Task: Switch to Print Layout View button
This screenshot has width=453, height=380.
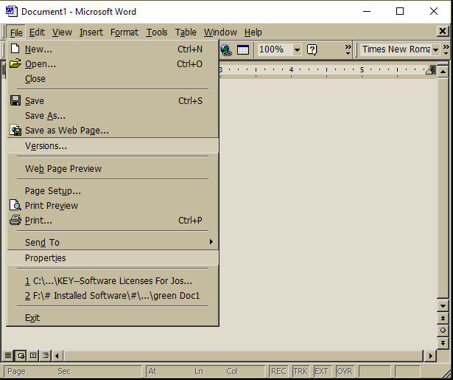Action: point(33,356)
